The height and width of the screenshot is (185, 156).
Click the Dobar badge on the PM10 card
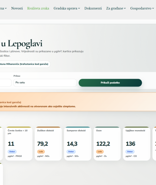click(x=12, y=152)
